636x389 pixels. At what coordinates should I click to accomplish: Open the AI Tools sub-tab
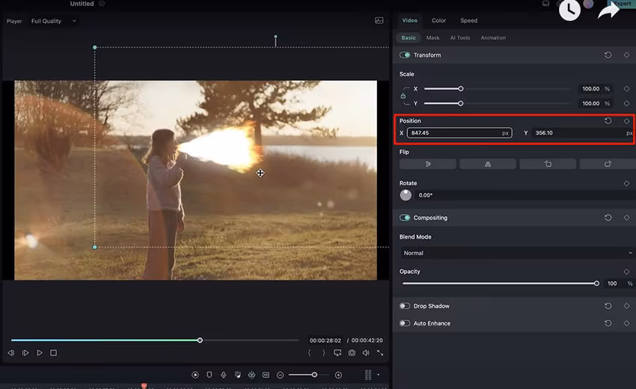point(460,37)
